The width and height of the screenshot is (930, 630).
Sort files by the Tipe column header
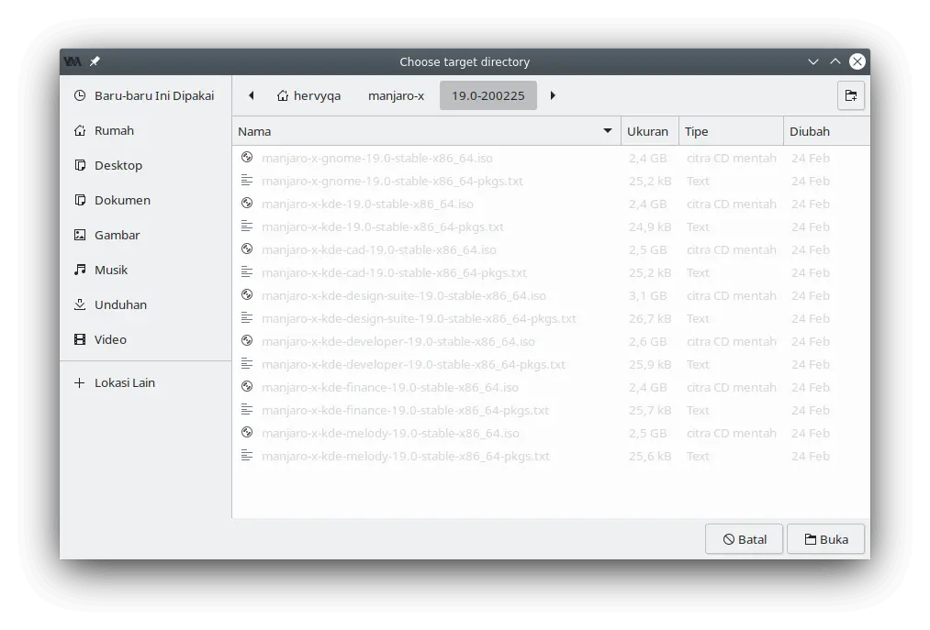[x=731, y=131]
